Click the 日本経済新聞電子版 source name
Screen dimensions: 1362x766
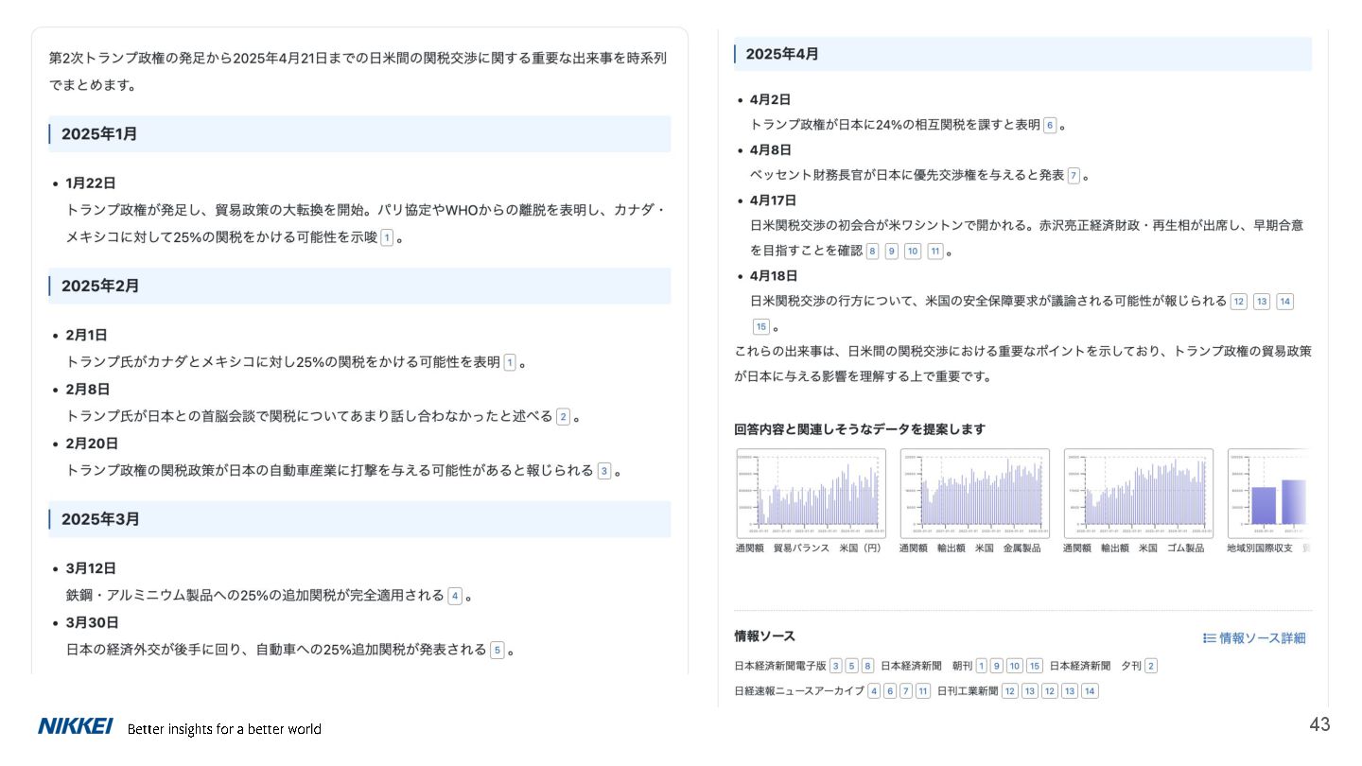click(x=780, y=666)
